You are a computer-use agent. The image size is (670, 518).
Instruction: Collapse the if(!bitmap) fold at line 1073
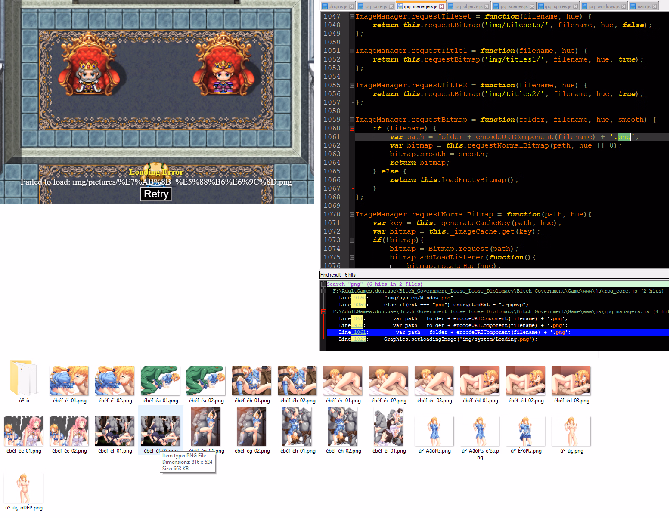pos(352,240)
